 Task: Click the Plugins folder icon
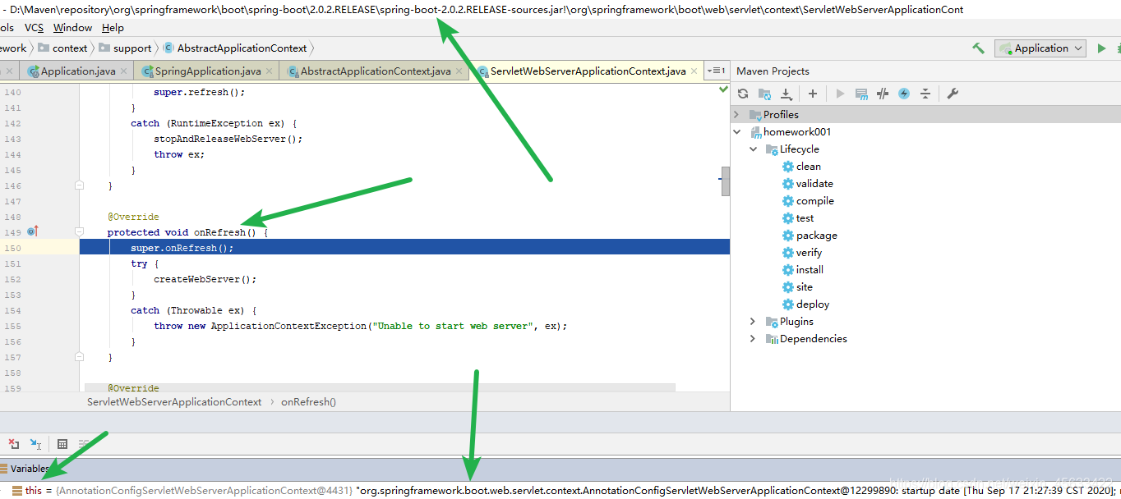tap(772, 322)
